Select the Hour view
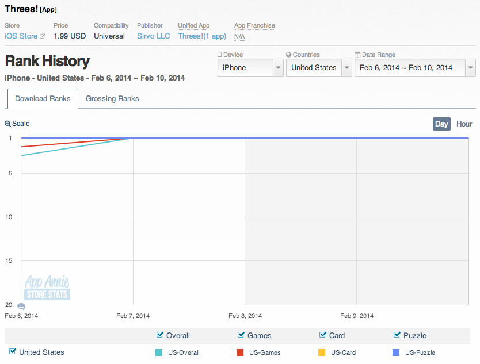480x364 pixels. point(464,124)
